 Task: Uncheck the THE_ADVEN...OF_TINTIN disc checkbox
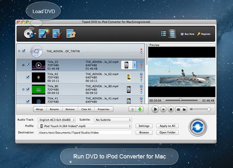24,51
